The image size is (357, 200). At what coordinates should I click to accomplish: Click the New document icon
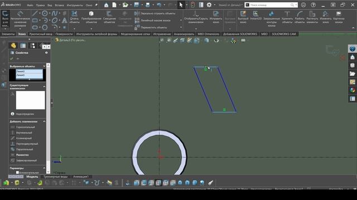click(x=114, y=5)
